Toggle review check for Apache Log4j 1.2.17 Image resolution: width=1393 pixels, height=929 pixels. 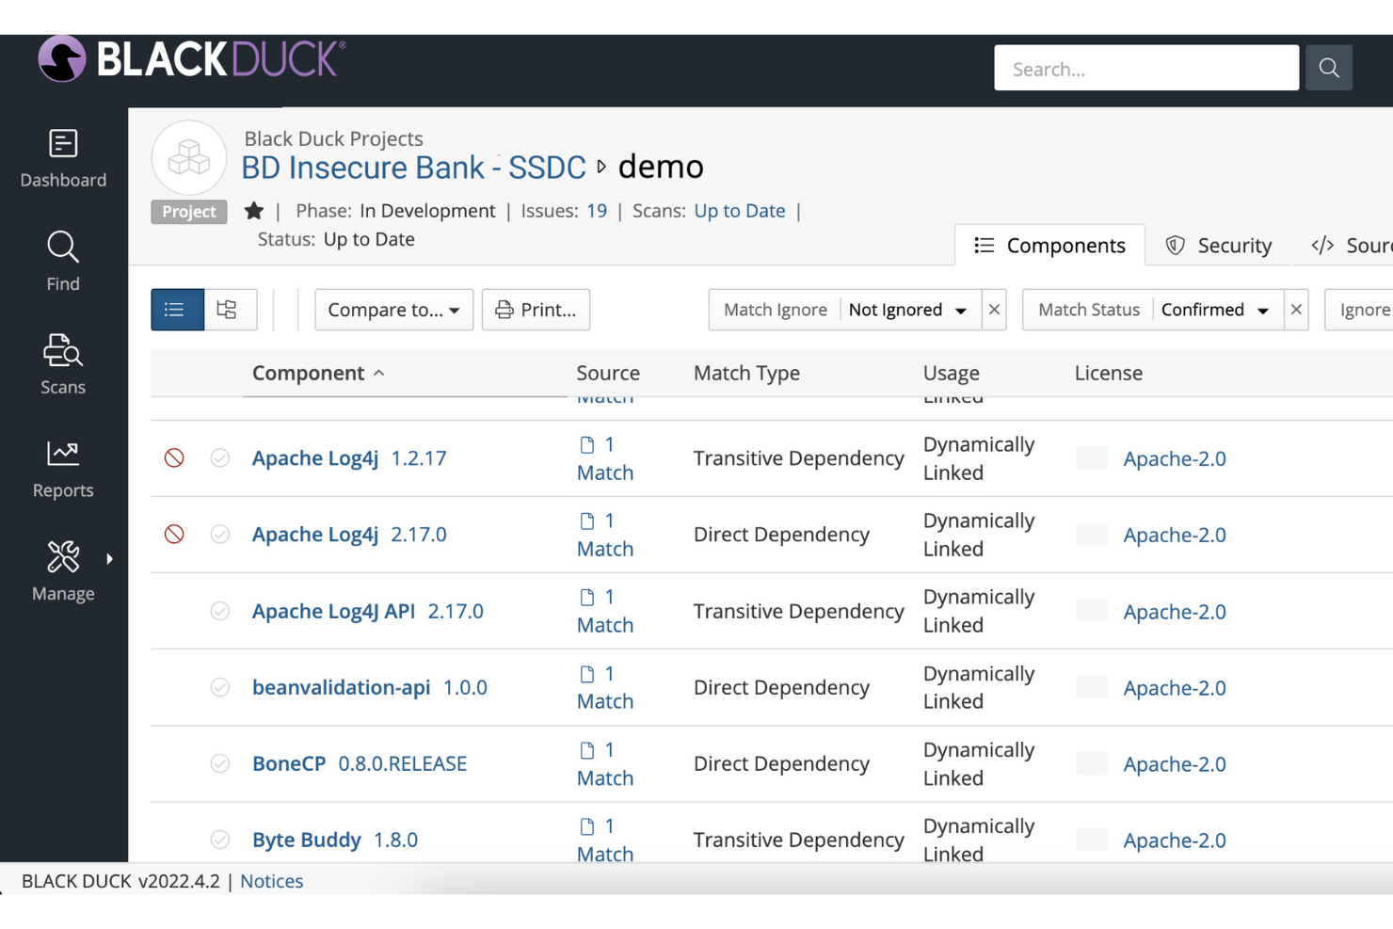pyautogui.click(x=220, y=458)
